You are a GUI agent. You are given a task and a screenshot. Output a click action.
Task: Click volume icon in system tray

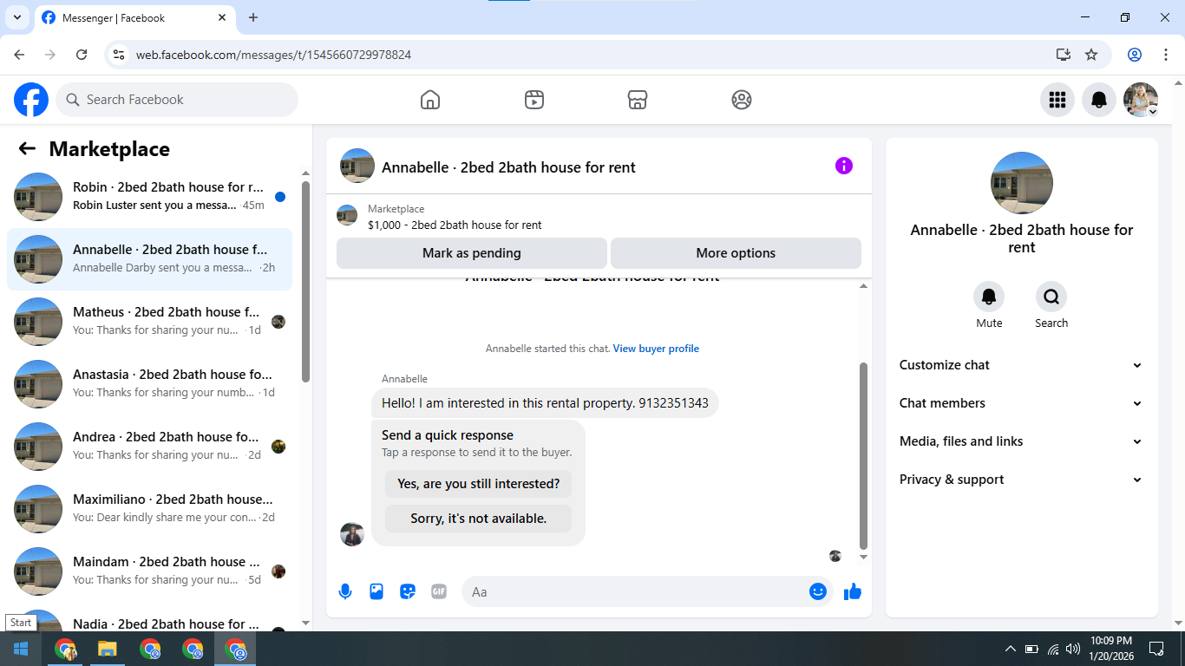tap(1073, 649)
